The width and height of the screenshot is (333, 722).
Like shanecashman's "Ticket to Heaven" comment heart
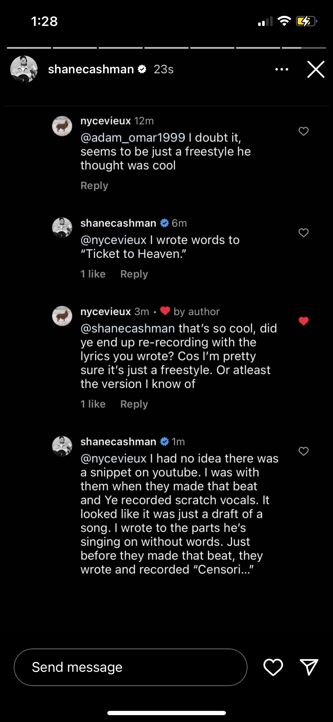coord(303,233)
